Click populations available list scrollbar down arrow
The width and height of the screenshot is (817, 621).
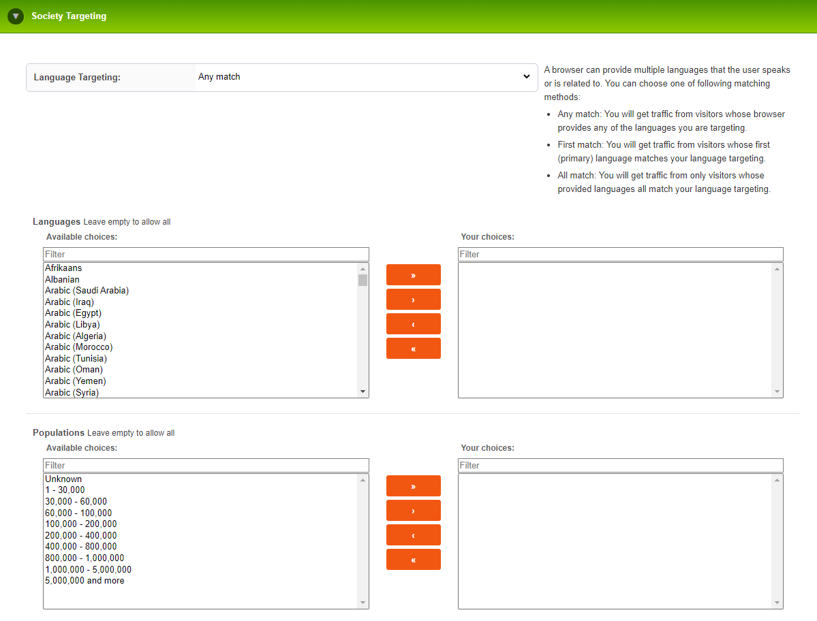(363, 602)
